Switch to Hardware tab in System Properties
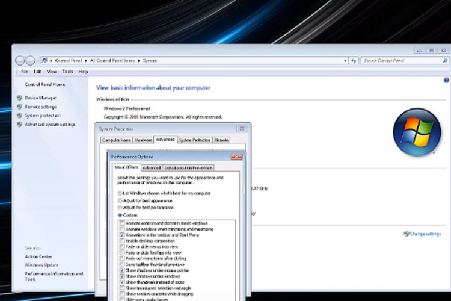 click(x=143, y=140)
